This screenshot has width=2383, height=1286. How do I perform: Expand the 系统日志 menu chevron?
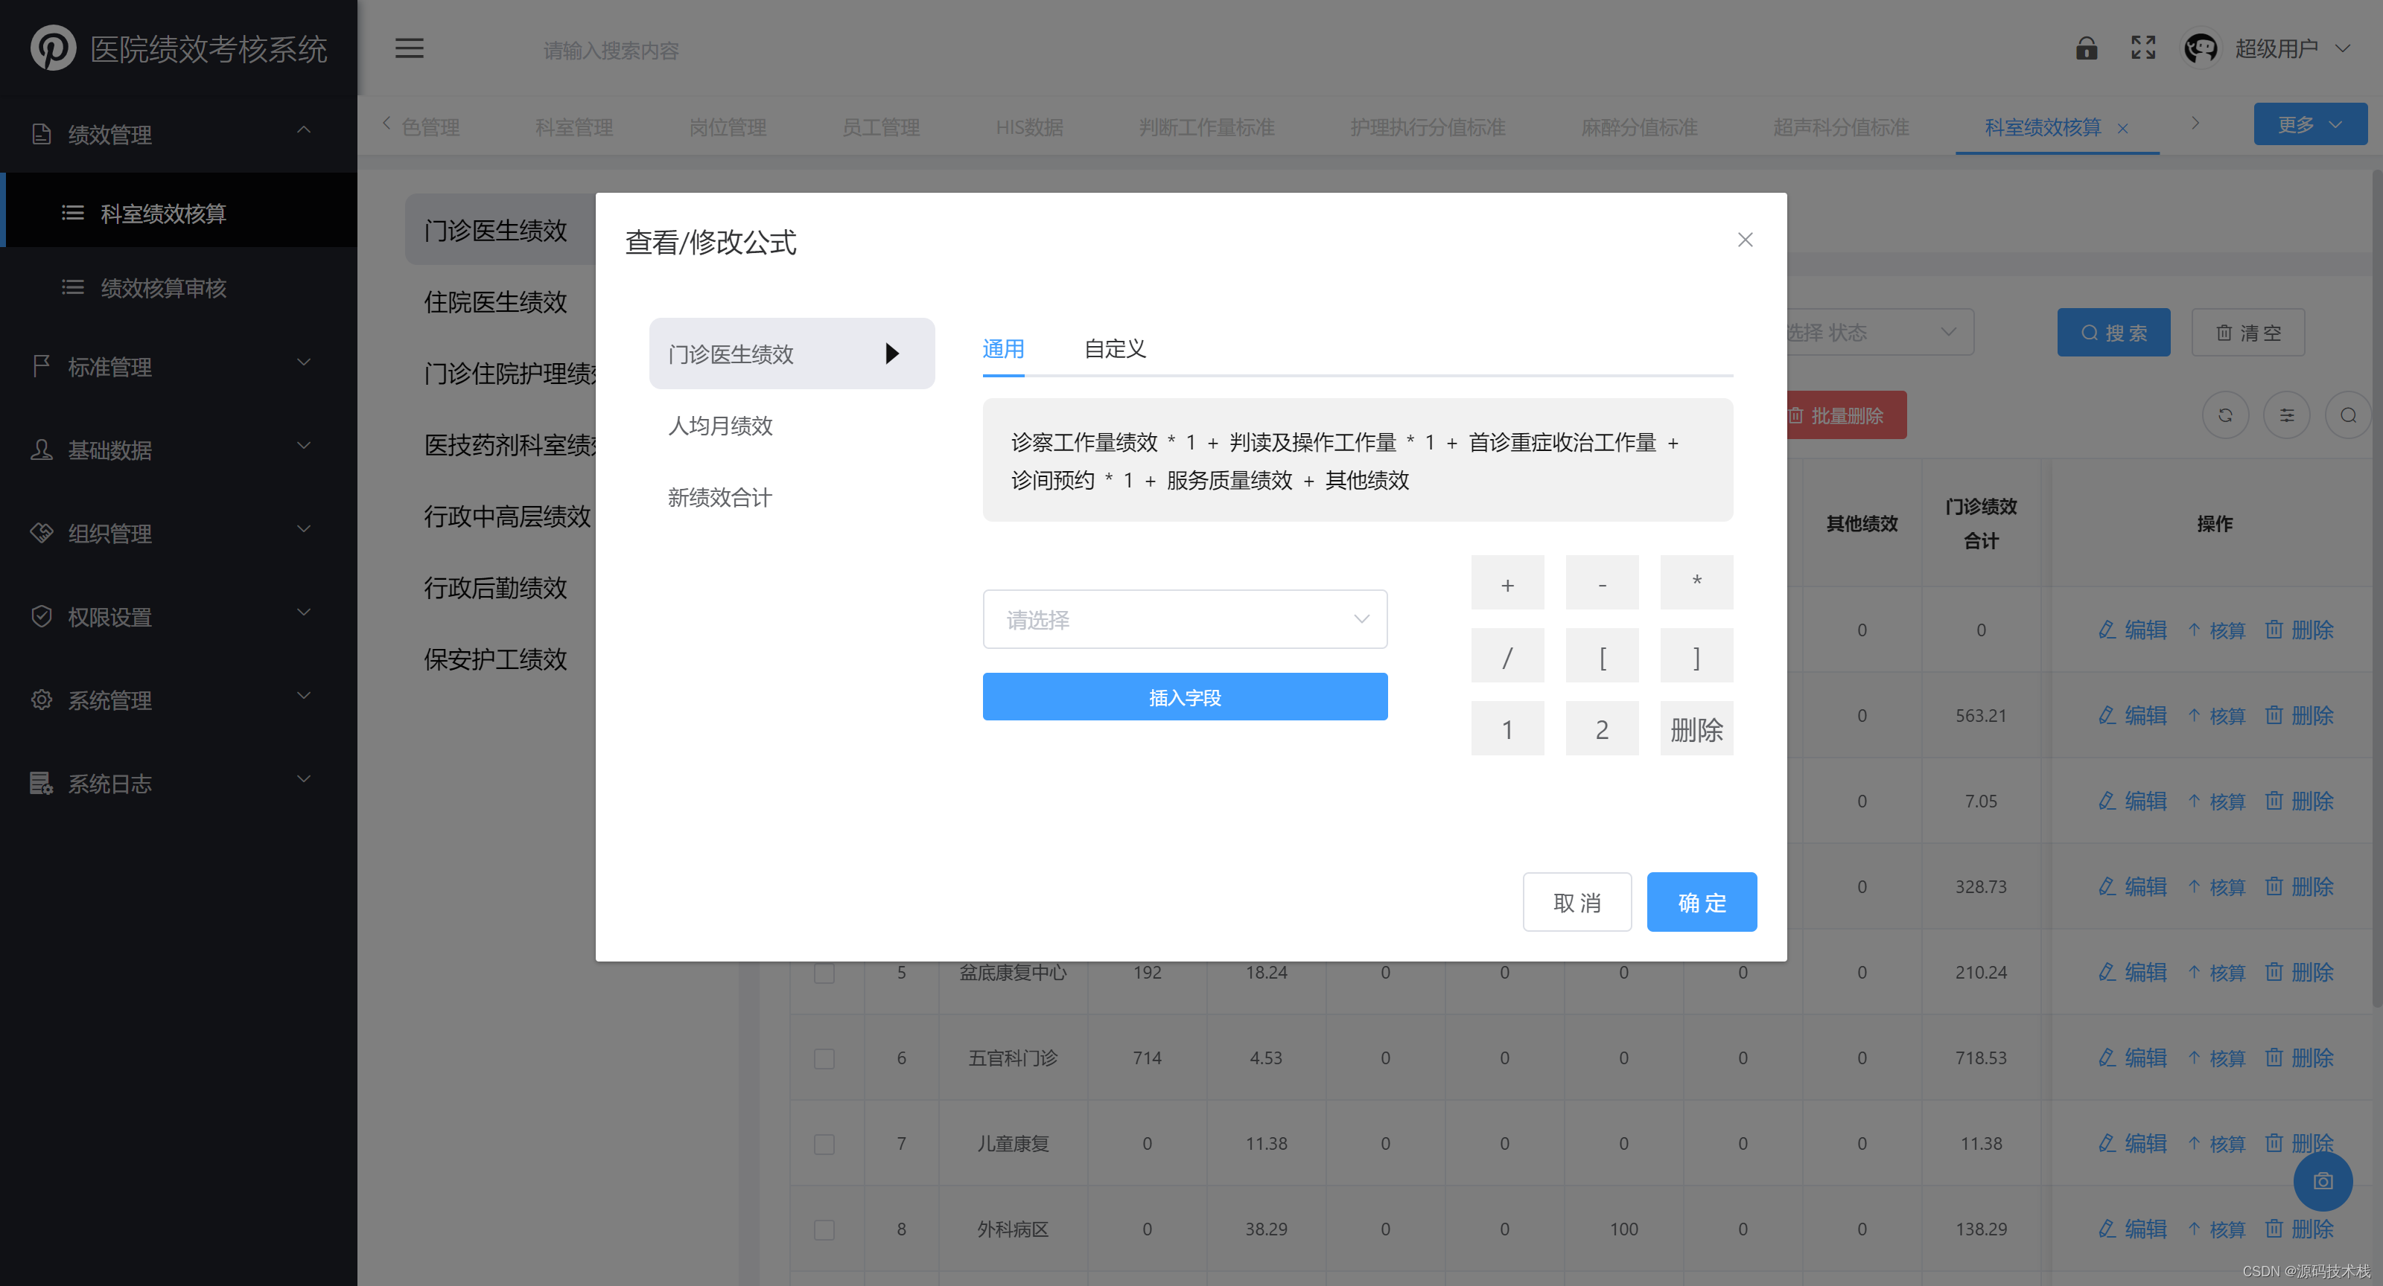[x=303, y=779]
